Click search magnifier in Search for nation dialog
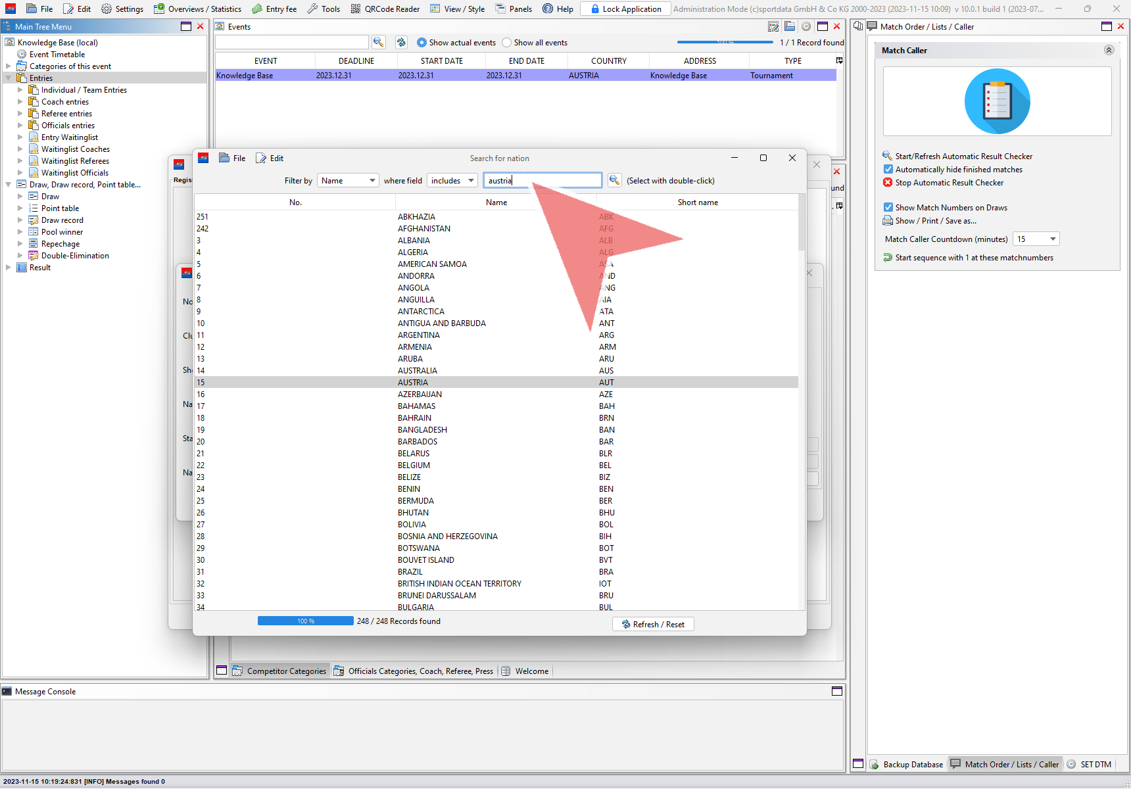Viewport: 1131px width, 789px height. coord(614,180)
